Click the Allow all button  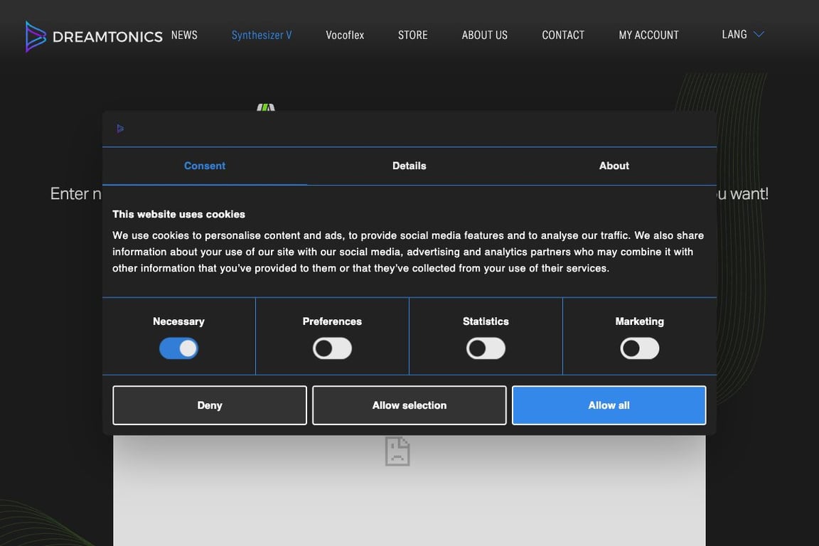pyautogui.click(x=609, y=405)
